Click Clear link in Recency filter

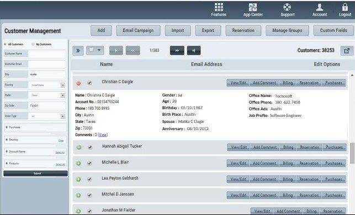(x=61, y=141)
